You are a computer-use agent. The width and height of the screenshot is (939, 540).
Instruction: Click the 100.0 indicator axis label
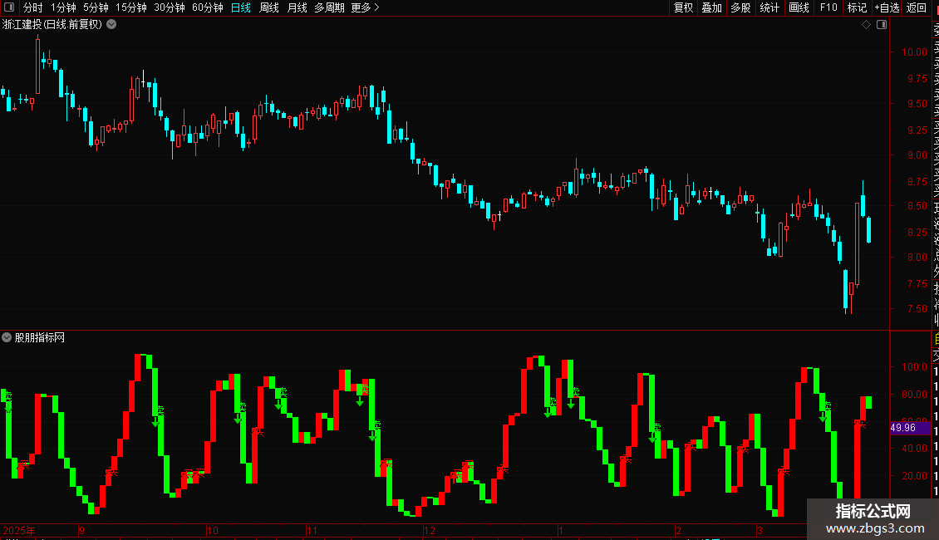click(x=914, y=367)
